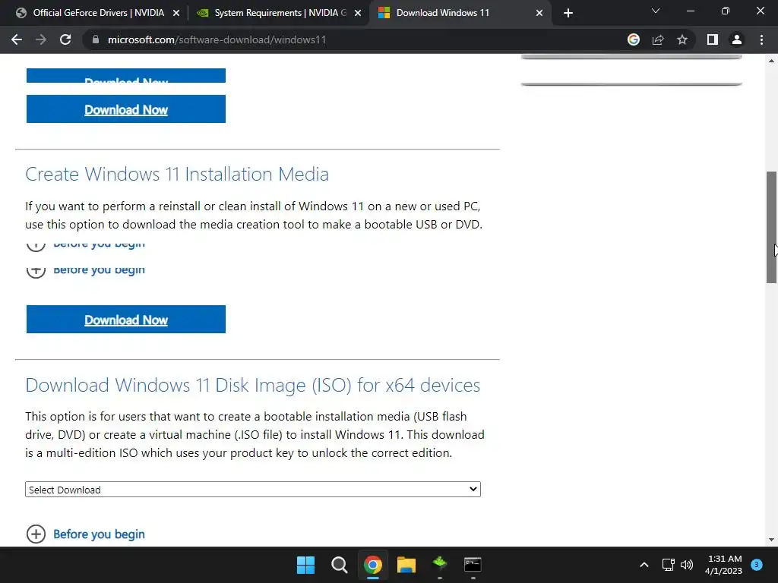Open the terminal app on taskbar
Image resolution: width=778 pixels, height=583 pixels.
(x=473, y=565)
